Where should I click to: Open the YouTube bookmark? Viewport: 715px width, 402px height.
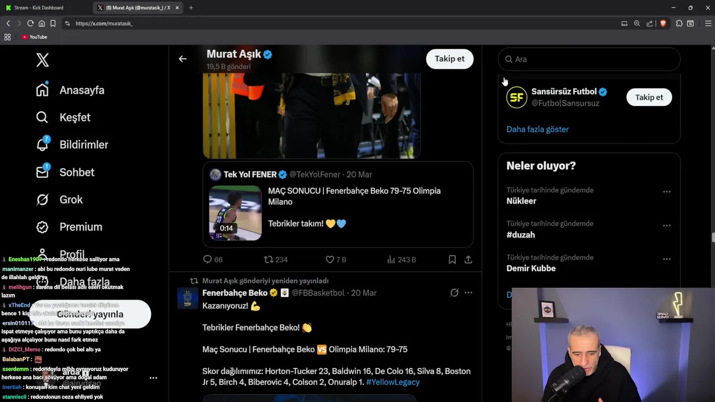(x=34, y=37)
